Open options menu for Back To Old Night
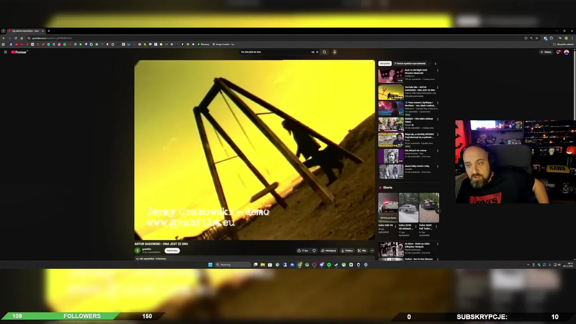576x324 pixels. click(437, 71)
